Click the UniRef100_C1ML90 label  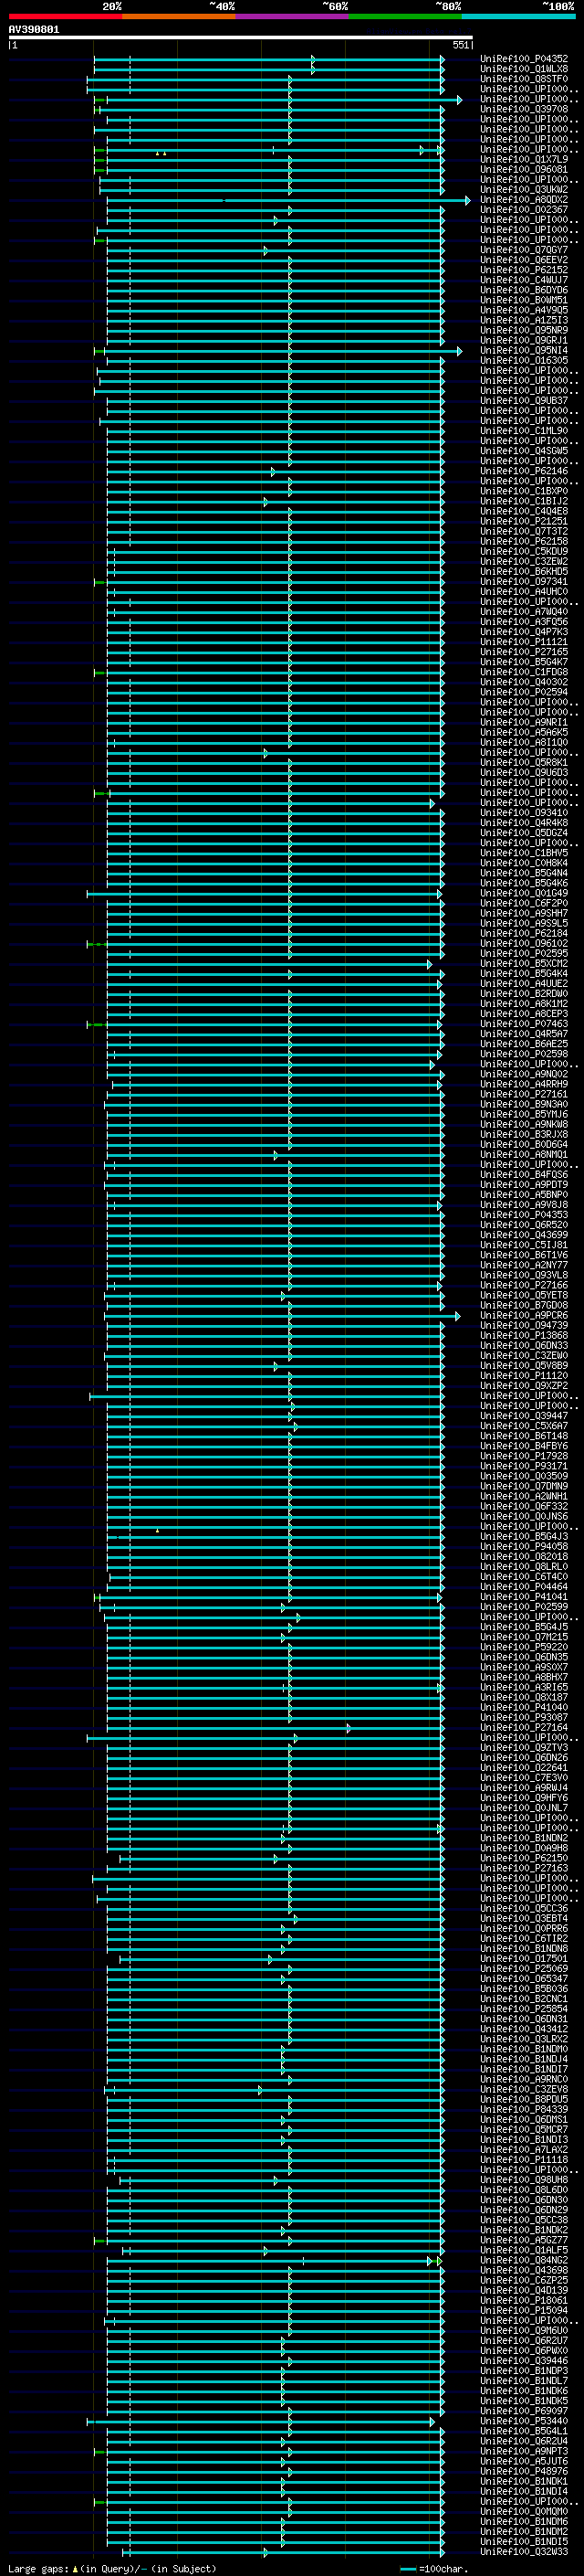[524, 431]
